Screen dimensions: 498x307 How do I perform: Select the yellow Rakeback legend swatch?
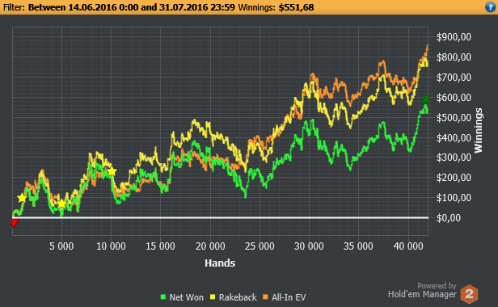[x=213, y=297]
